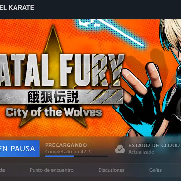
Task: Click the EL KARATE header title
Action: pyautogui.click(x=17, y=7)
